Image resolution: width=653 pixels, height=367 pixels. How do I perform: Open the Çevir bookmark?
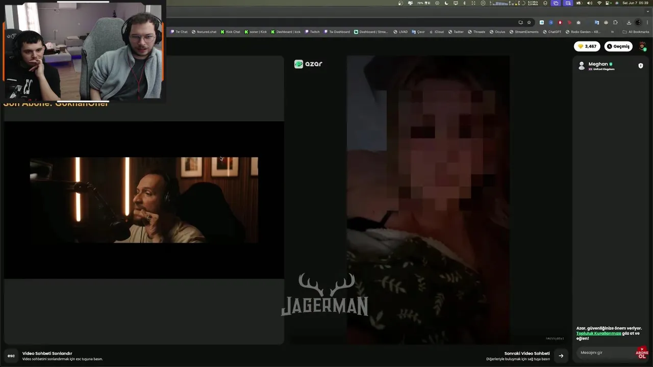[418, 32]
